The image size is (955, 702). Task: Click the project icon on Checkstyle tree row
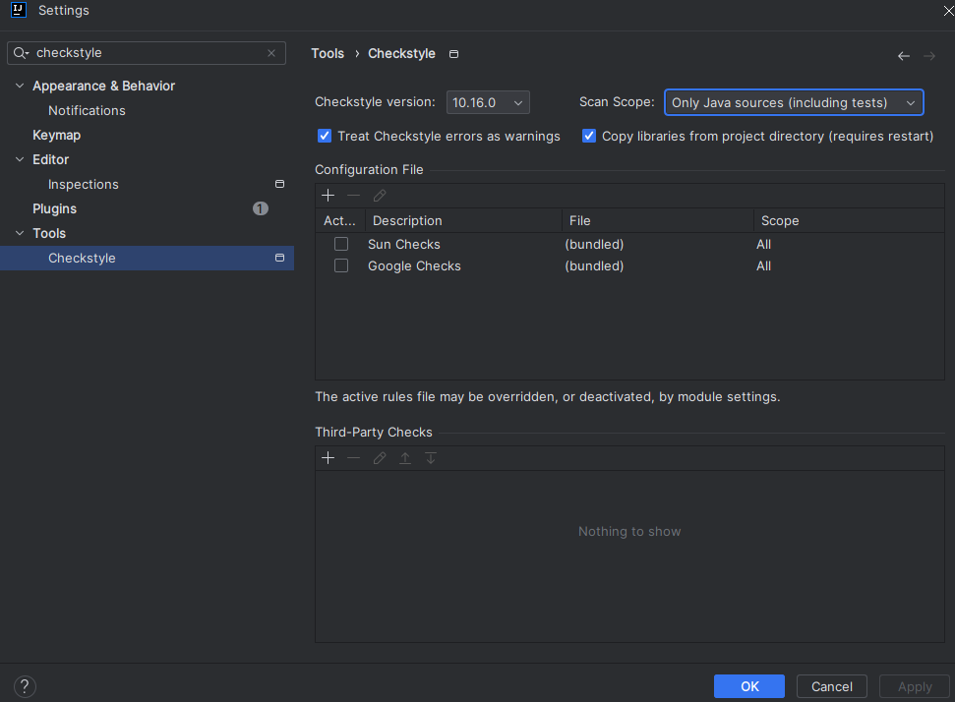[279, 258]
